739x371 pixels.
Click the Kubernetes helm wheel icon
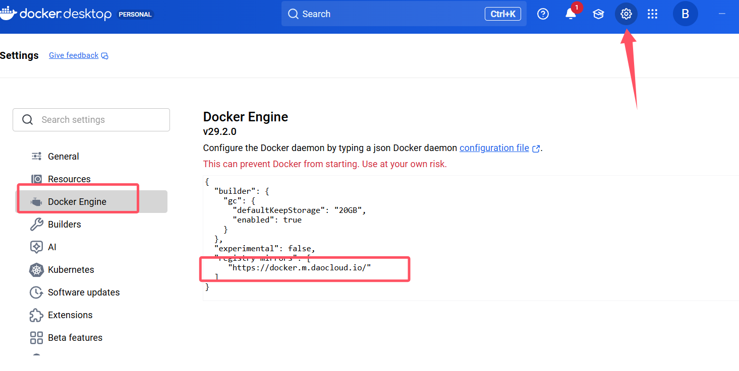click(x=36, y=270)
